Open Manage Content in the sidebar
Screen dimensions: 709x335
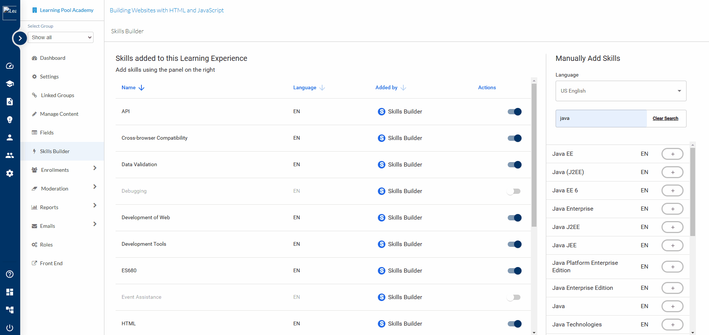click(59, 114)
